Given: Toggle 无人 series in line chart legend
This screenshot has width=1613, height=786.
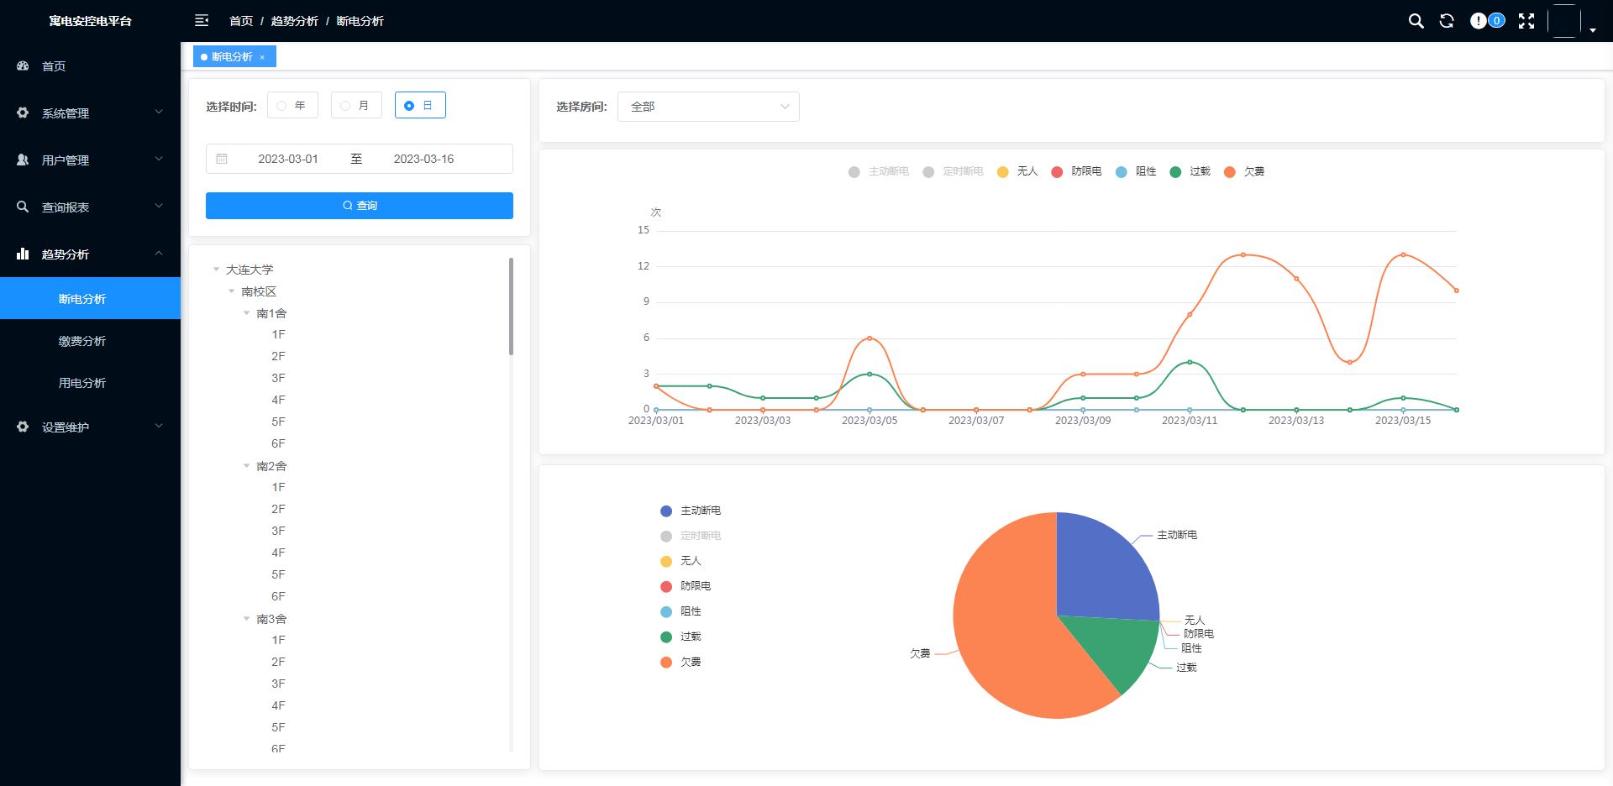Looking at the screenshot, I should 1017,171.
